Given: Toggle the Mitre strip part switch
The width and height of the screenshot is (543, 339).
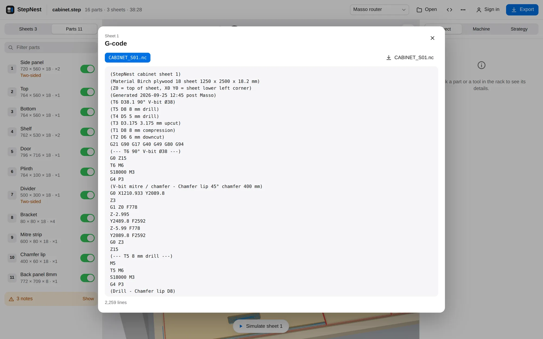Looking at the screenshot, I should pos(87,238).
